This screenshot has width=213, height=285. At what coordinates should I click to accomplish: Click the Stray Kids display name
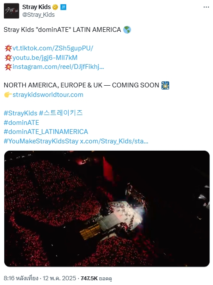coord(37,7)
